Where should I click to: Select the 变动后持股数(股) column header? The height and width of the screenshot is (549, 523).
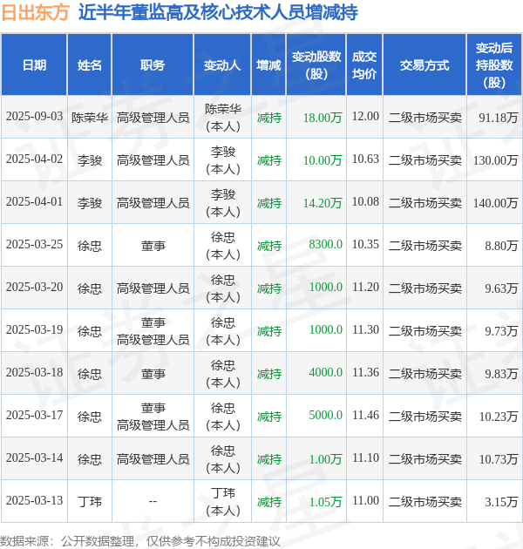494,65
